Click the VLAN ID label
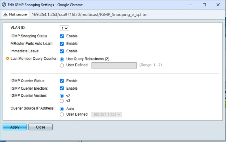 tap(18, 27)
